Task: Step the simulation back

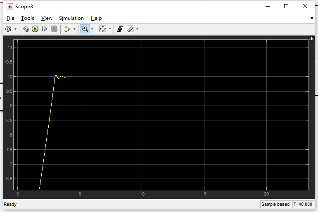Action: [26, 29]
